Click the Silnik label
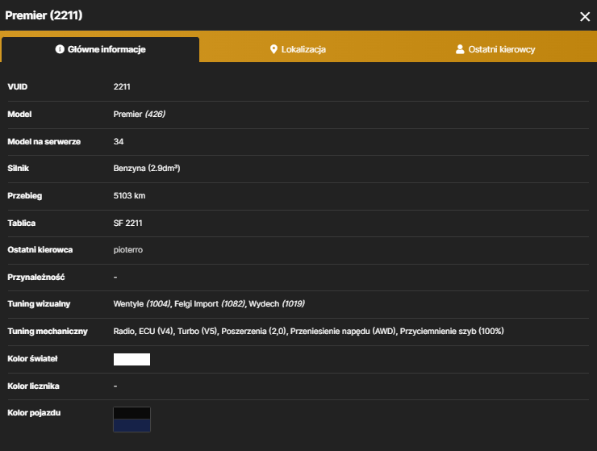 click(x=19, y=169)
